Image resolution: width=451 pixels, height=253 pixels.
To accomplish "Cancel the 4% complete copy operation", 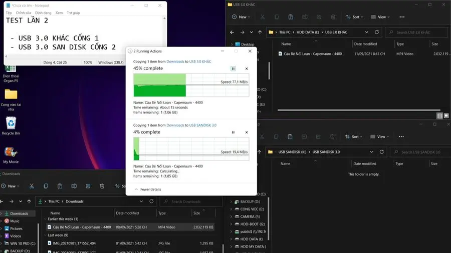I will (x=247, y=132).
